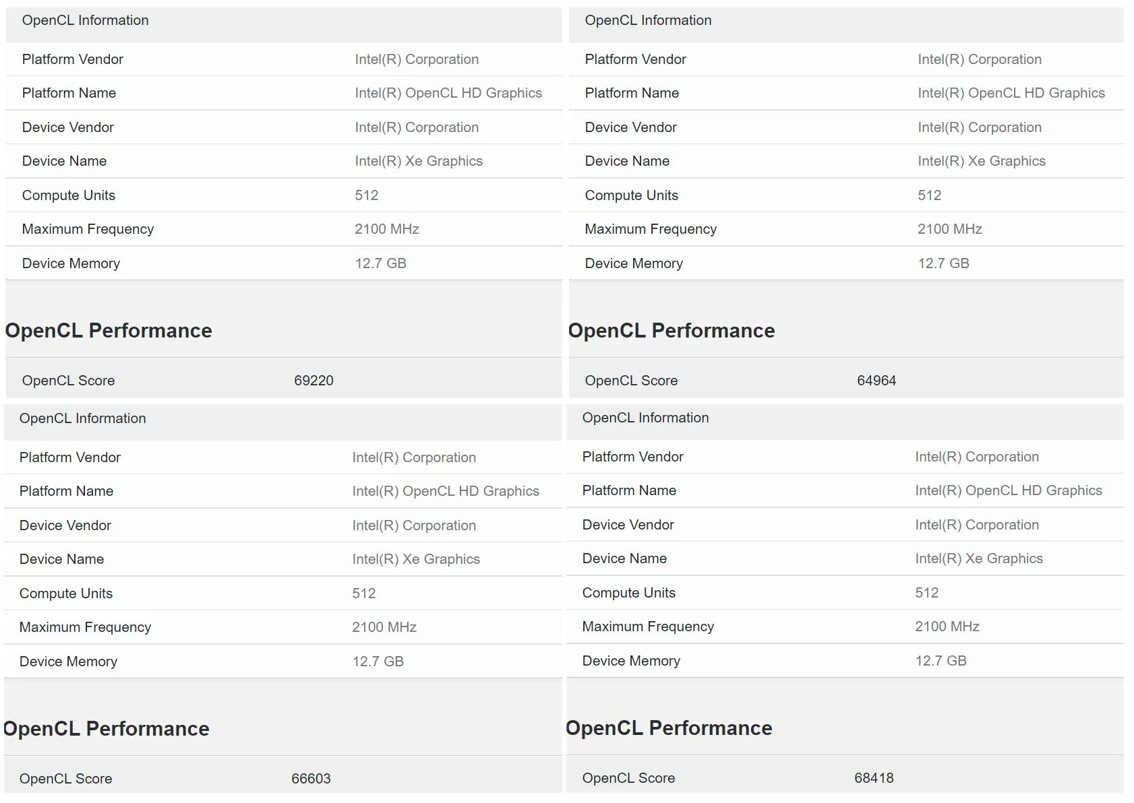Image resolution: width=1134 pixels, height=803 pixels.
Task: Click the 12.7 GB Device Memory value above score 64964
Action: tap(943, 263)
